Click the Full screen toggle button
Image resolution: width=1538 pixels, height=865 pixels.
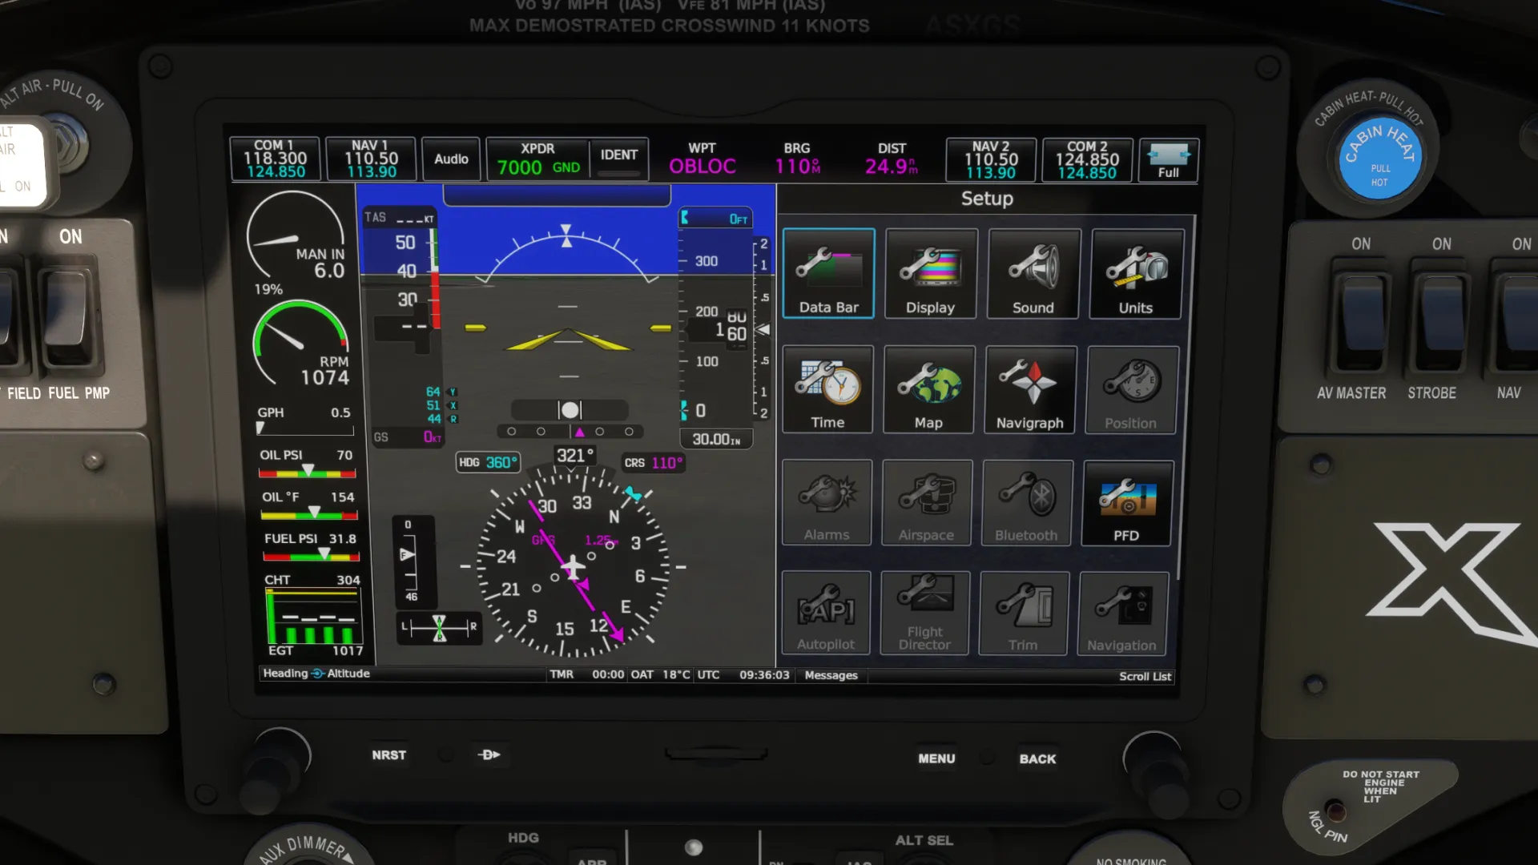(x=1168, y=160)
